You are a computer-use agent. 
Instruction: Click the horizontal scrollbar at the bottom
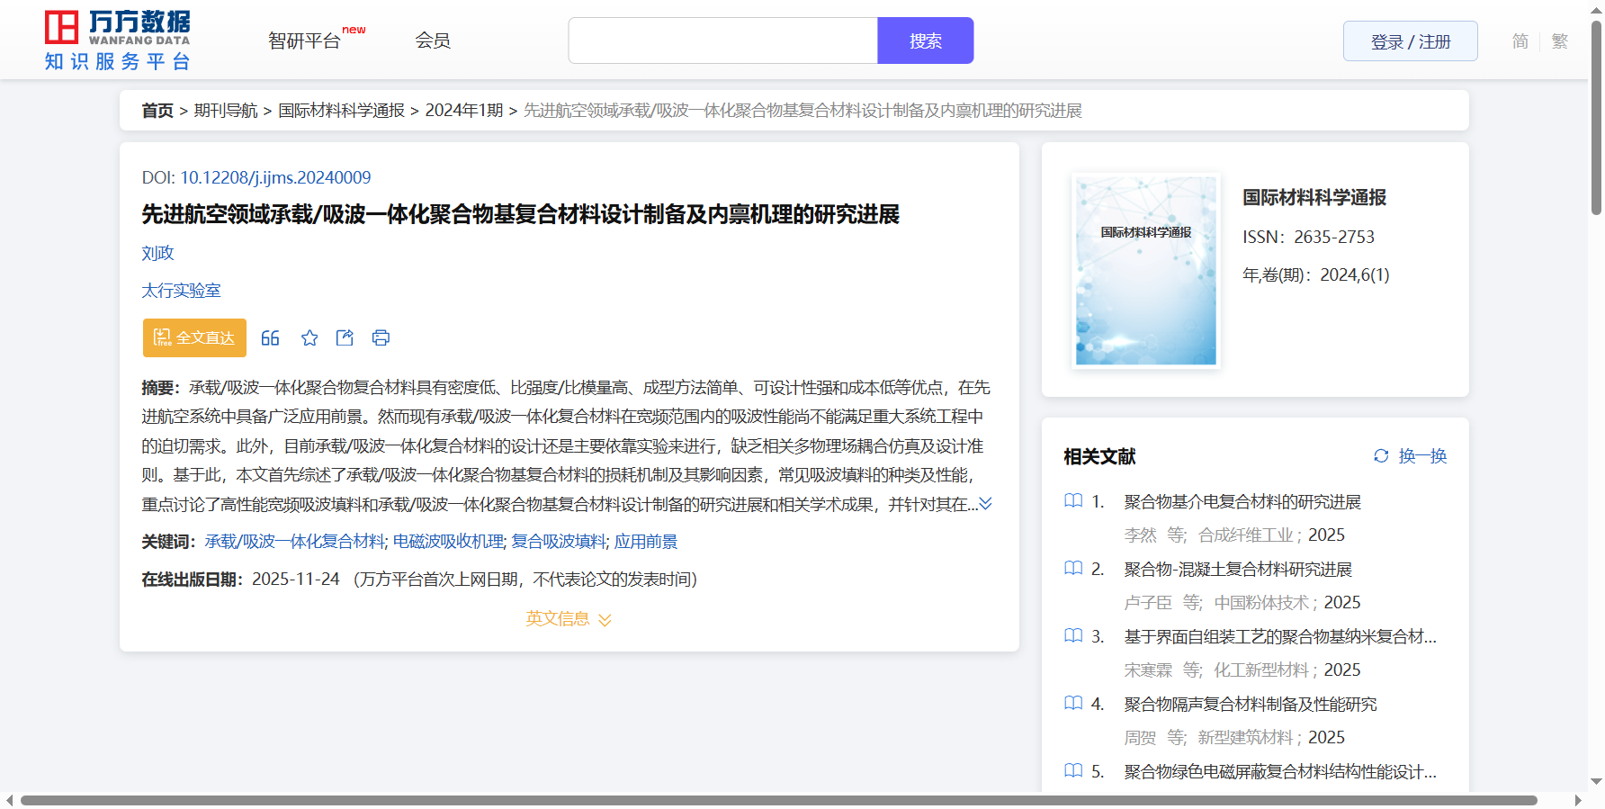click(x=778, y=800)
